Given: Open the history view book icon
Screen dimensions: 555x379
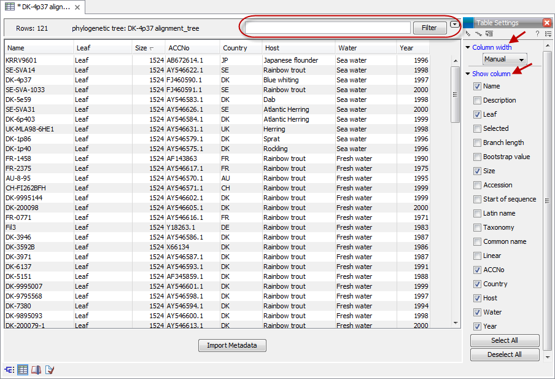Looking at the screenshot, I should (x=36, y=369).
